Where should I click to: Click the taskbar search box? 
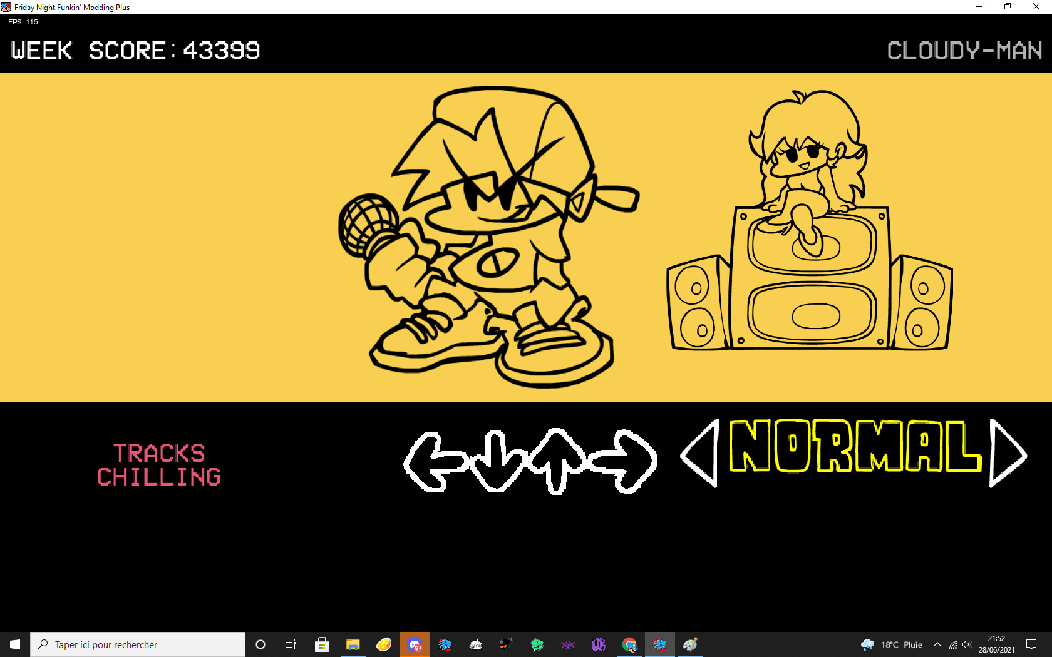pos(138,644)
